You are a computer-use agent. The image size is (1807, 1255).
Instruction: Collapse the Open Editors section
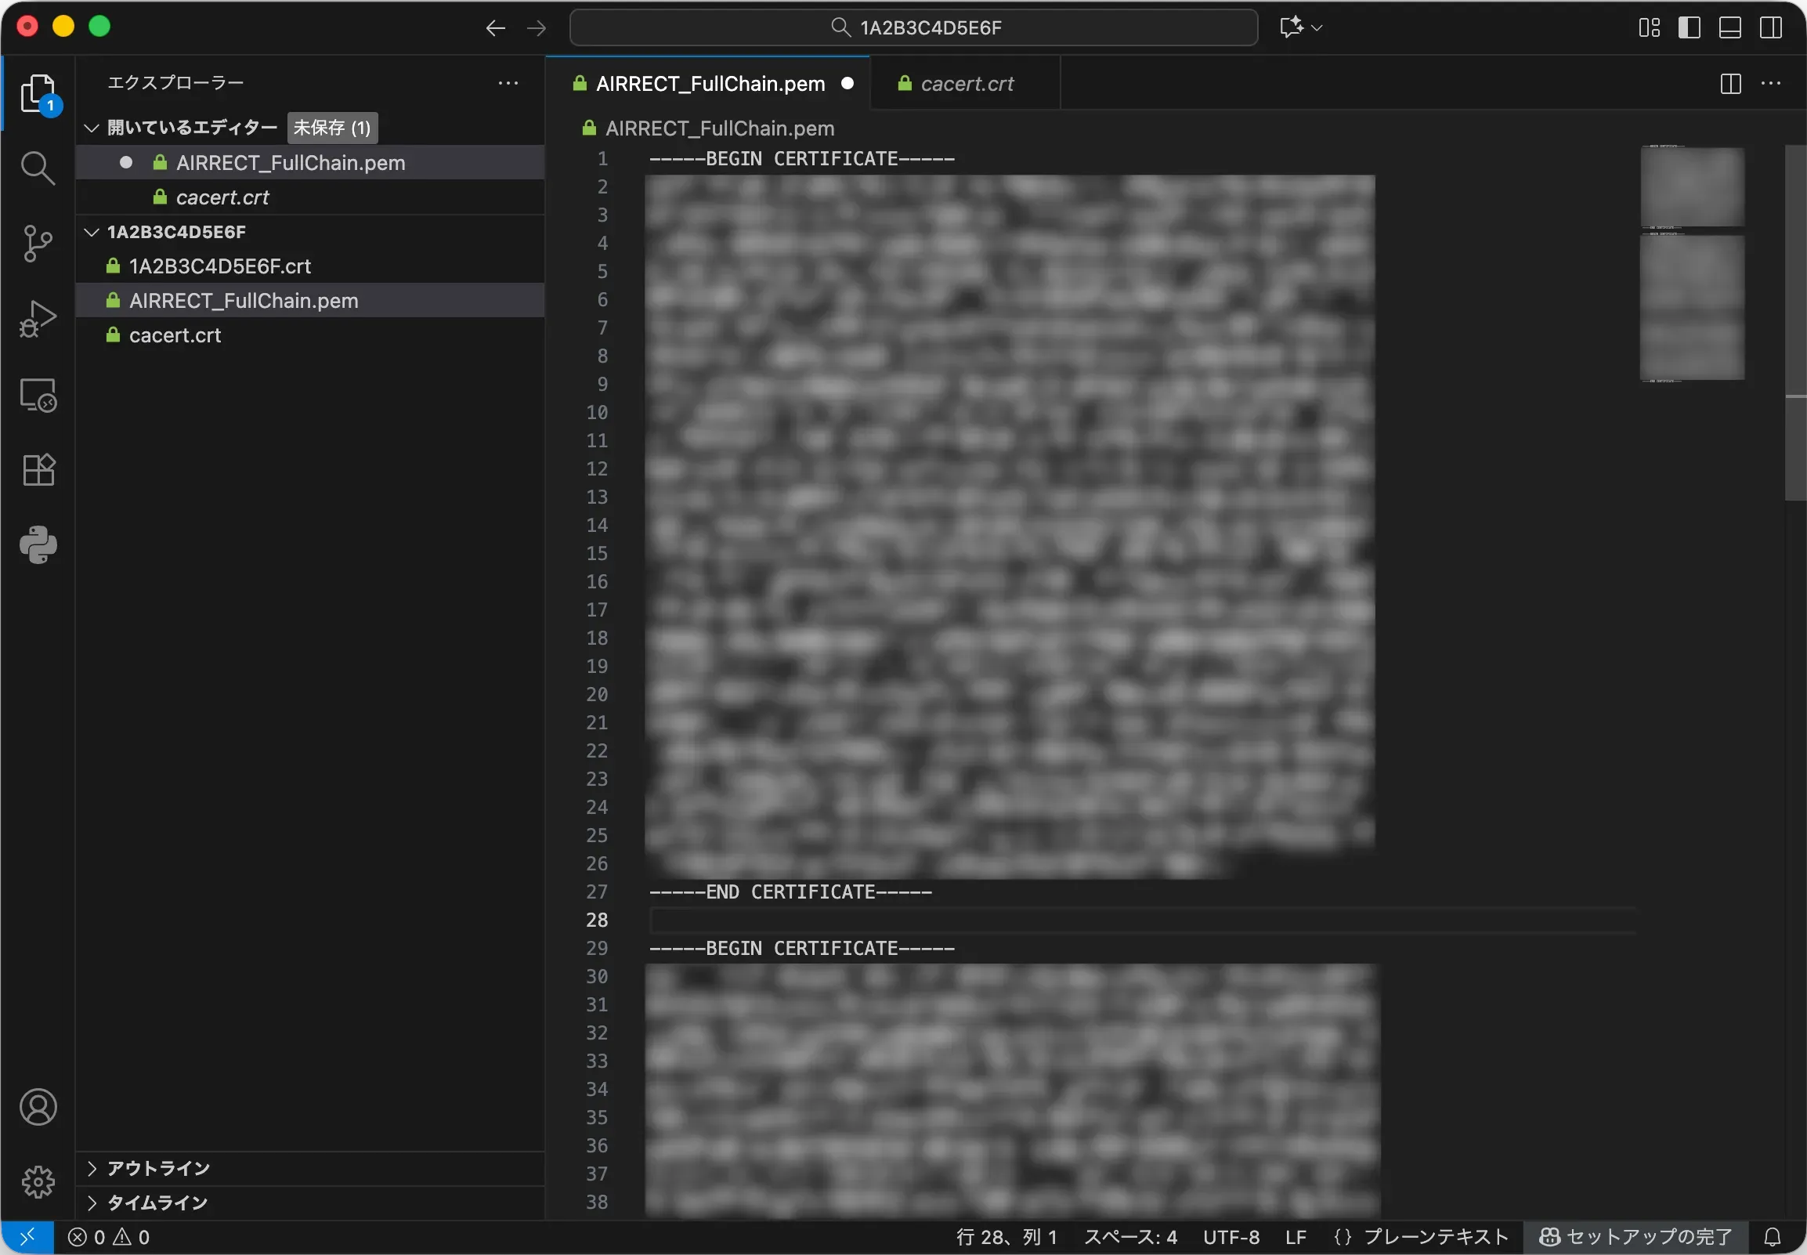pos(92,128)
